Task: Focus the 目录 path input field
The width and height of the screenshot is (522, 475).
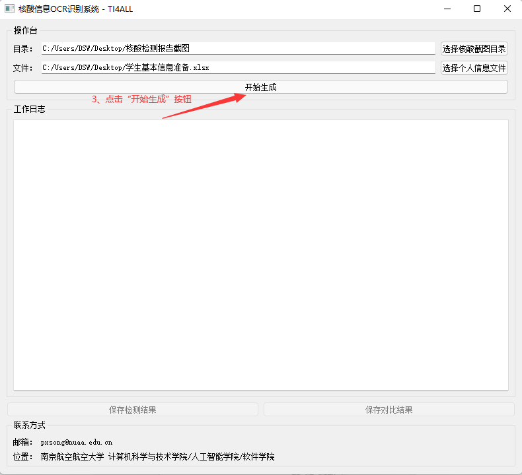Action: click(238, 49)
